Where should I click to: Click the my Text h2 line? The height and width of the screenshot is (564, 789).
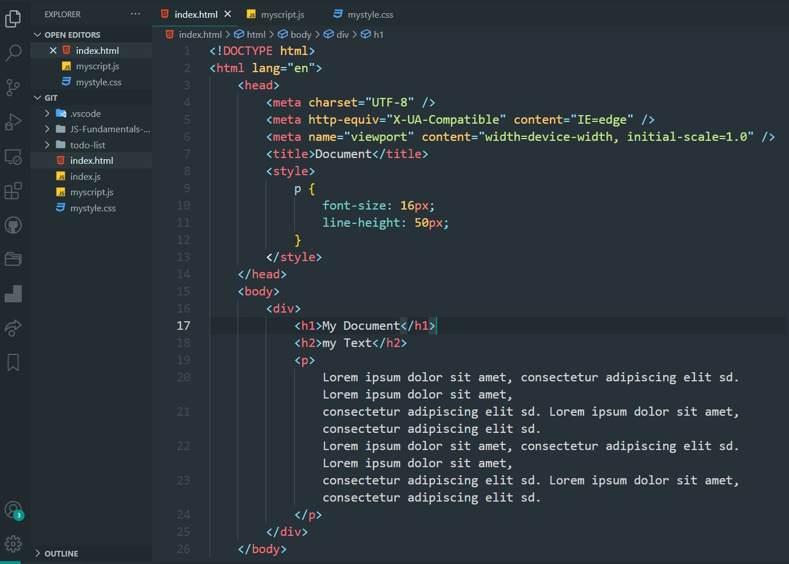pyautogui.click(x=351, y=343)
